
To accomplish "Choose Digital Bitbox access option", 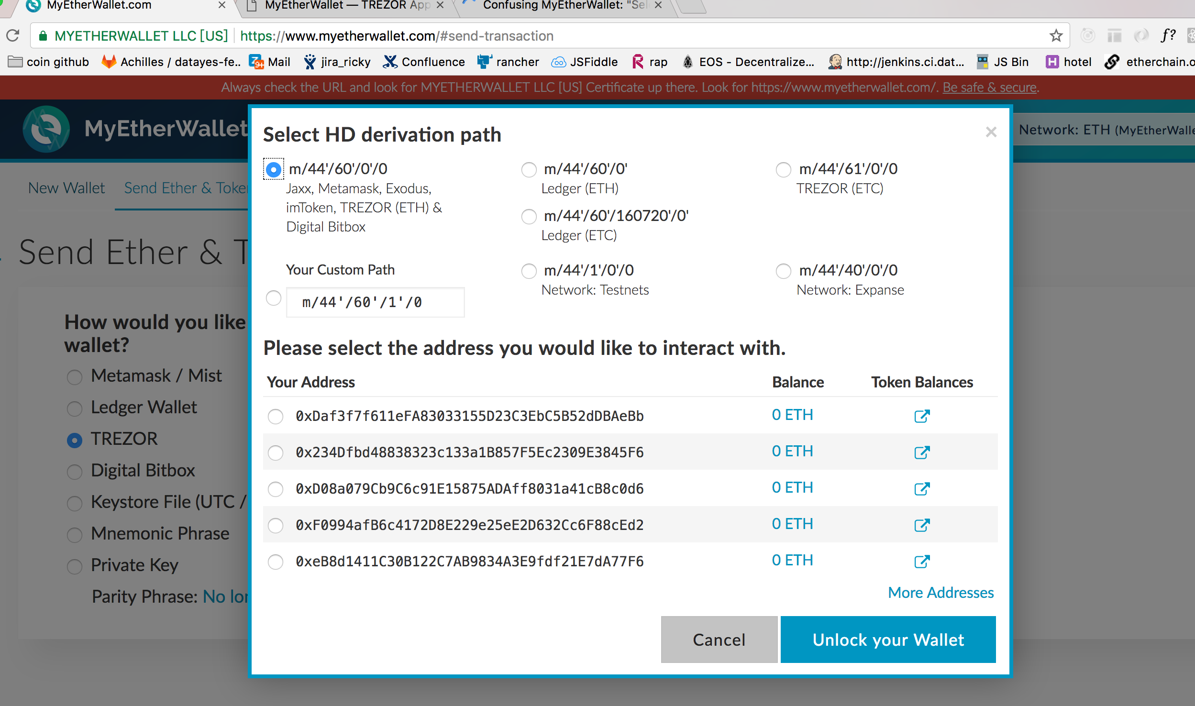I will point(74,471).
